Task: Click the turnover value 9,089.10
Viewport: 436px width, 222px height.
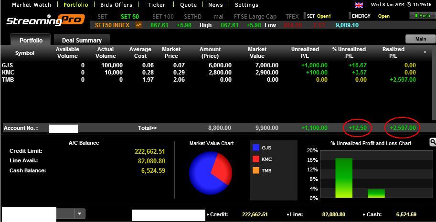Action: tap(347, 25)
